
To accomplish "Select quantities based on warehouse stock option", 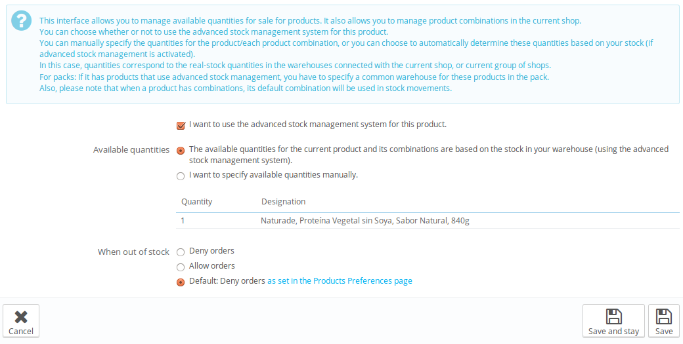I will coord(181,150).
